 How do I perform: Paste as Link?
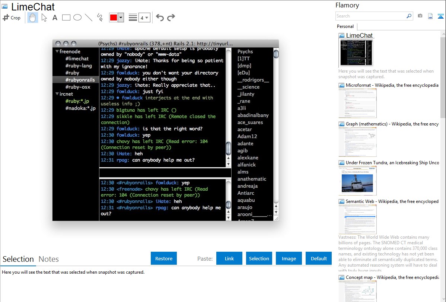tap(229, 258)
